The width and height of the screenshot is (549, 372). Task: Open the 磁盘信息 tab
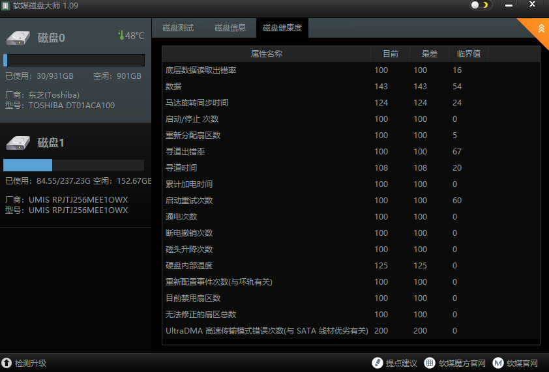[230, 28]
